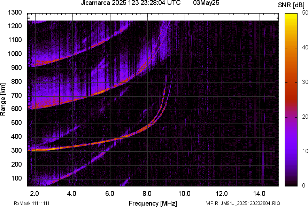Click the '700' range tick label
This screenshot has height=207, width=308.
pos(16,95)
